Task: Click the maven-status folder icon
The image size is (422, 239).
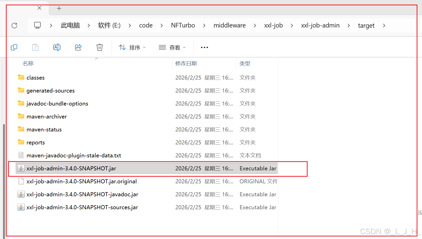Action: [x=21, y=129]
